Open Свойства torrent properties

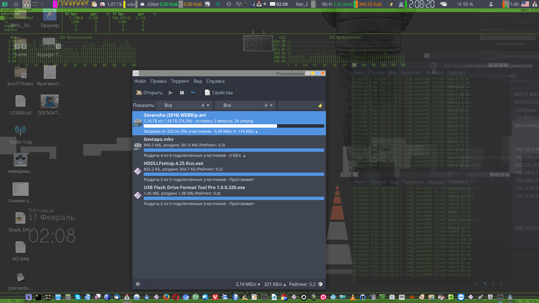pos(219,93)
